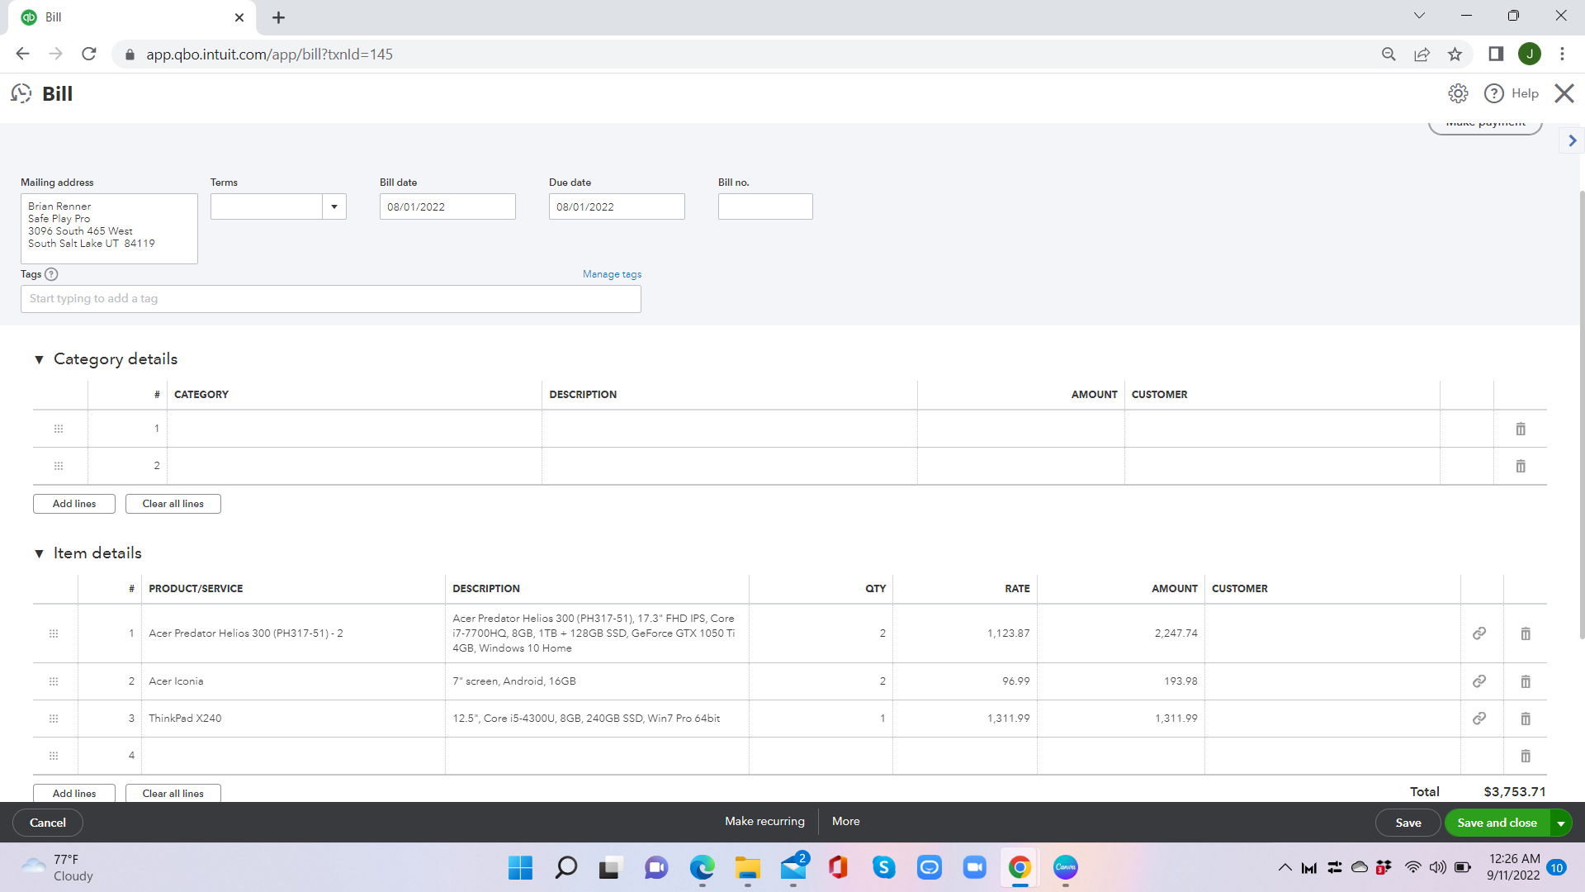This screenshot has height=892, width=1585.
Task: Click the Manage tags link
Action: [x=612, y=274]
